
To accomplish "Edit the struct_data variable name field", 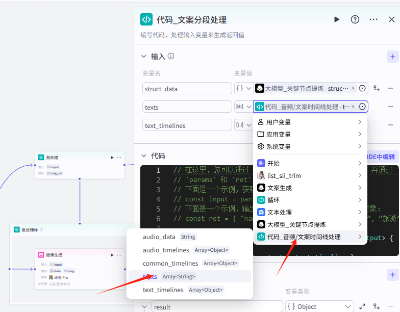I will tap(187, 89).
